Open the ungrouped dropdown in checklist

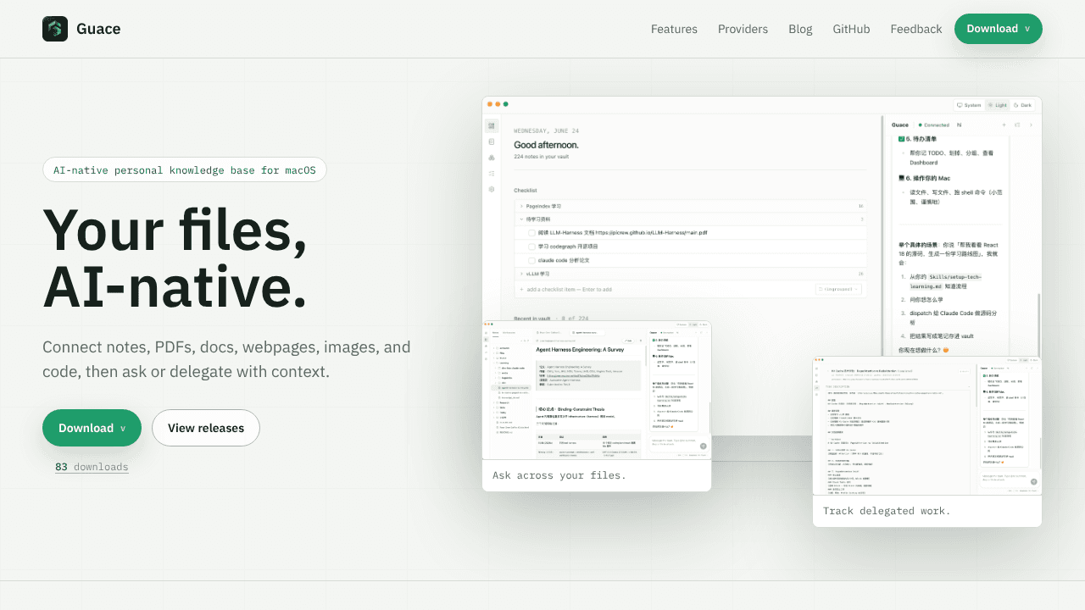[838, 289]
